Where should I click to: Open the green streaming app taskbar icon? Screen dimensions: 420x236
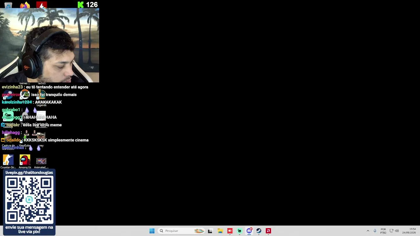click(x=240, y=231)
